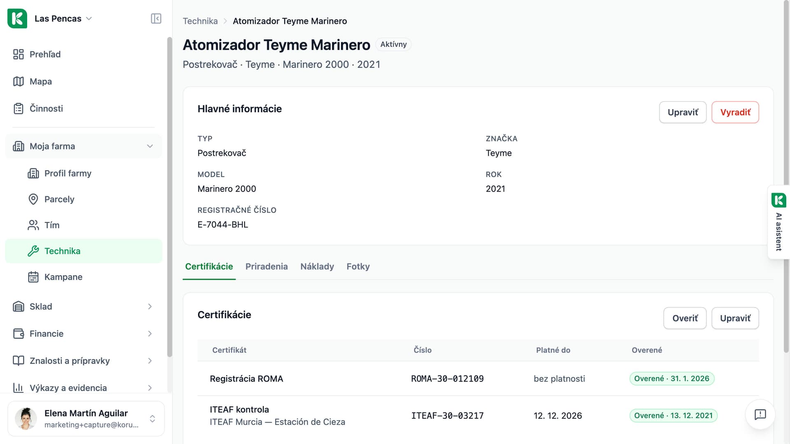Click the green K logo in the sidebar header
The width and height of the screenshot is (790, 444).
coord(17,18)
